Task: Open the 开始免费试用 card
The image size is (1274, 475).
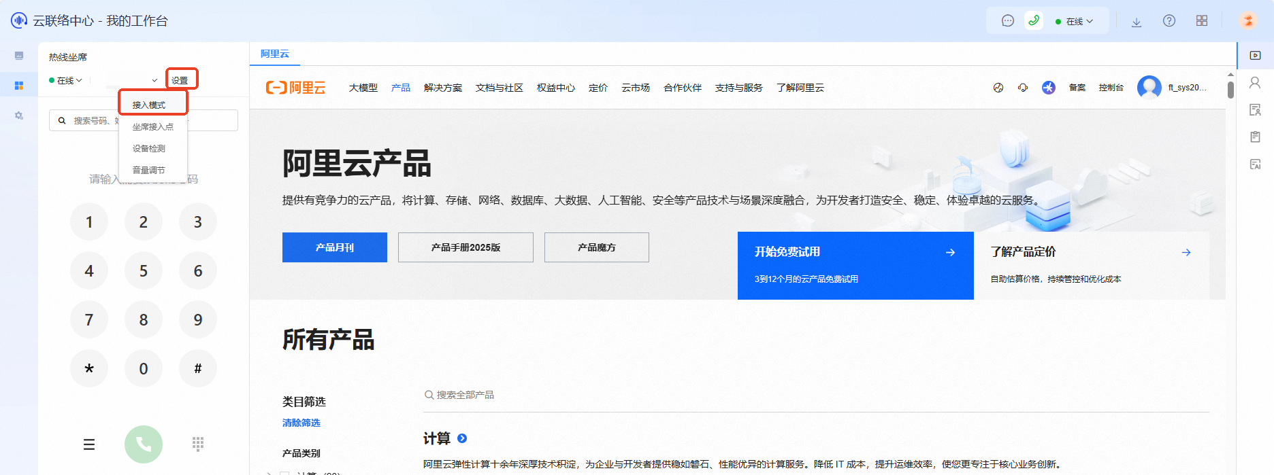Action: 855,266
